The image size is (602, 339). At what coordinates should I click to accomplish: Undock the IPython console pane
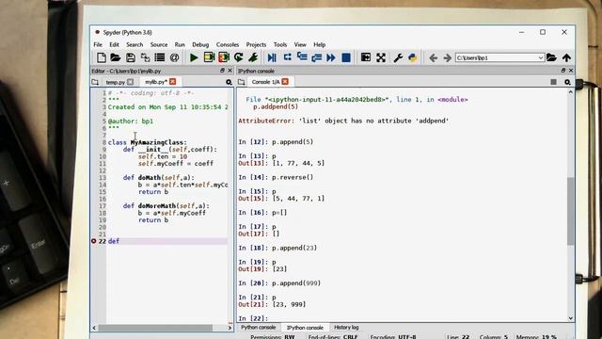click(x=563, y=71)
